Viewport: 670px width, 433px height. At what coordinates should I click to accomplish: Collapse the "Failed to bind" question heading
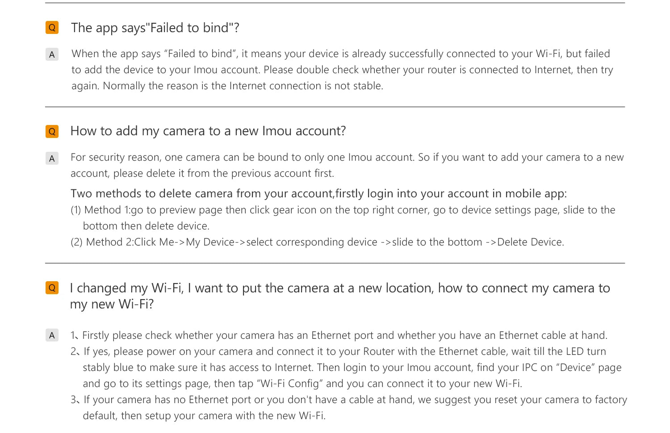pyautogui.click(x=155, y=28)
